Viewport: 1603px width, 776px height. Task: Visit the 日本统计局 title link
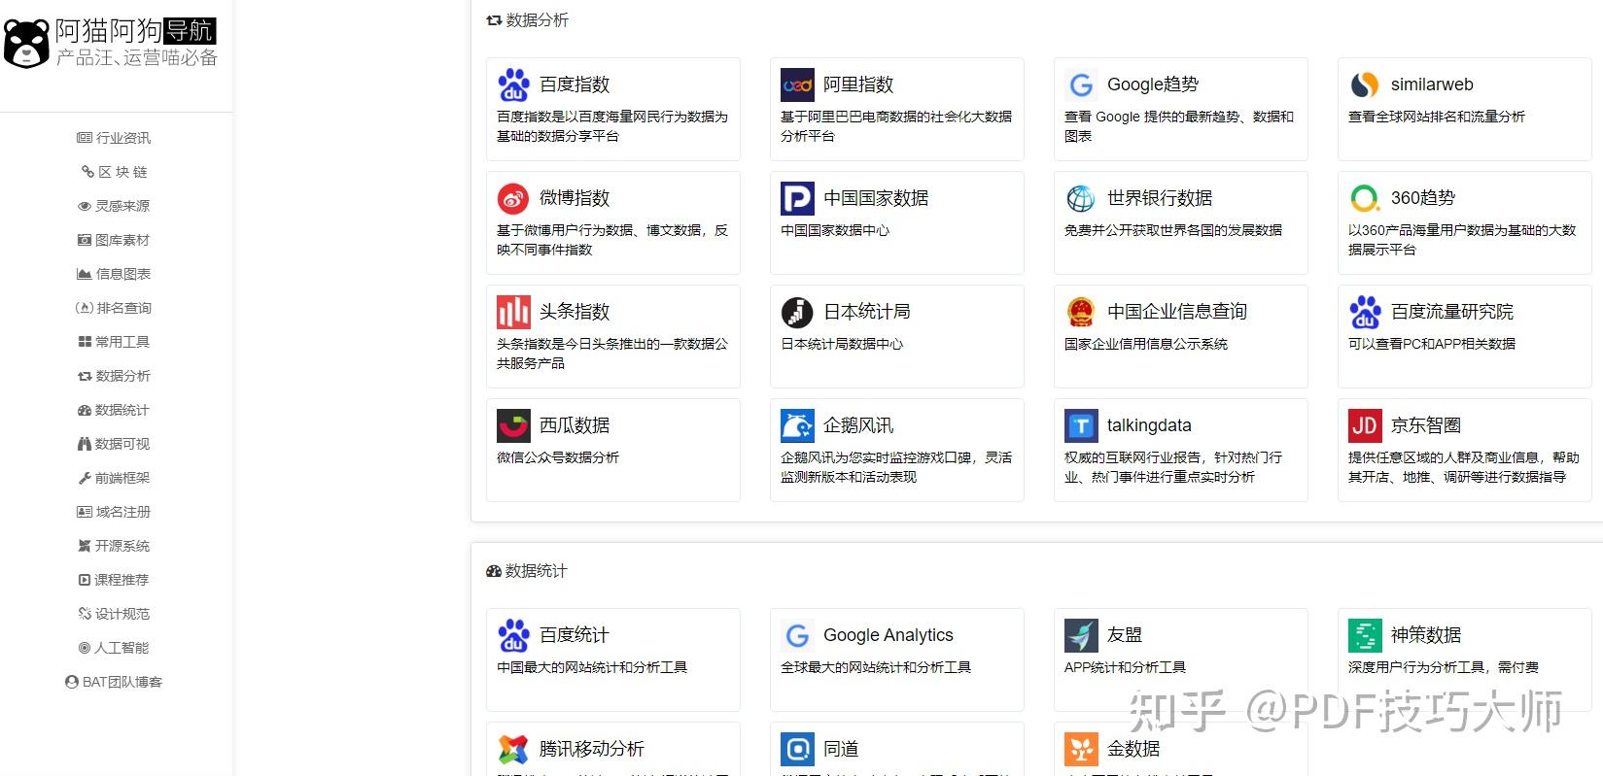tap(867, 312)
